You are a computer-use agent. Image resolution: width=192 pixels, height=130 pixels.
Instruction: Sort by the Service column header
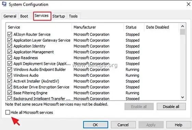[x=14, y=27]
